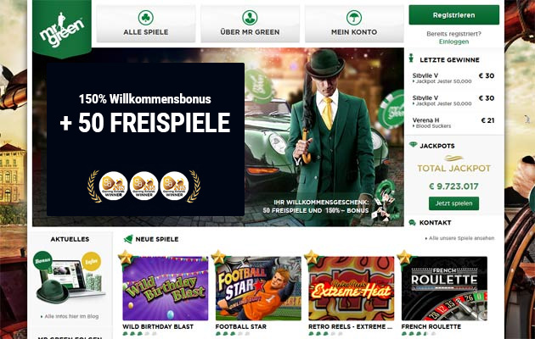The height and width of the screenshot is (339, 535).
Task: Click the clover icon above Alle Spiele
Action: click(146, 17)
